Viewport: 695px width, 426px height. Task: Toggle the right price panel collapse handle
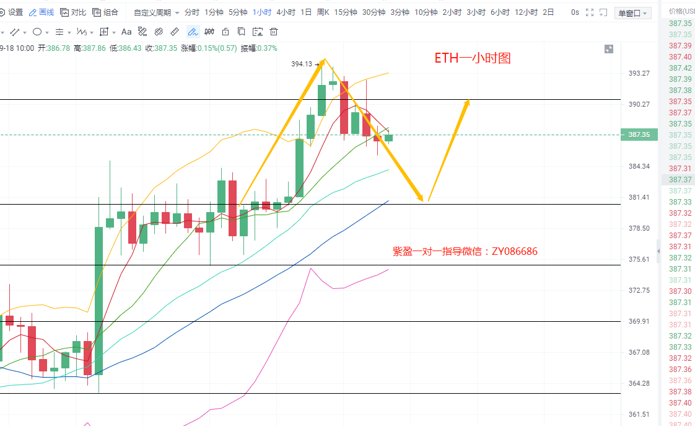coord(658,251)
